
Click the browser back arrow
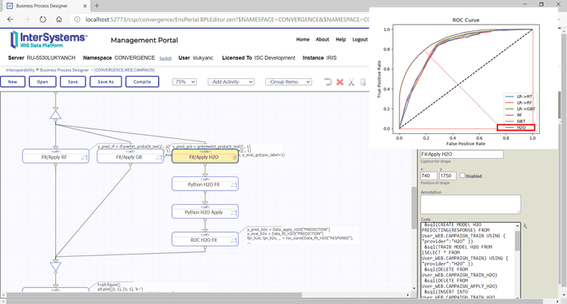click(x=10, y=19)
